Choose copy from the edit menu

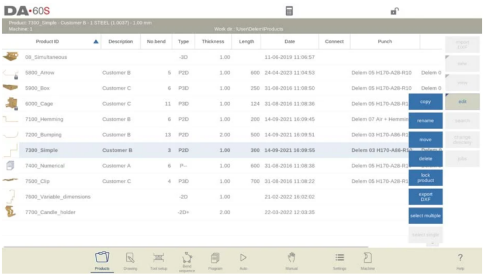(425, 102)
